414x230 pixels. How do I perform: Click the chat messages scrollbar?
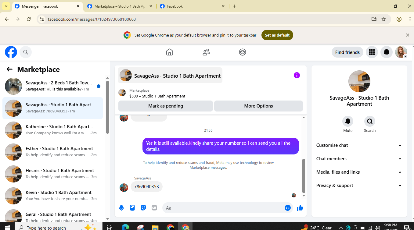304,175
